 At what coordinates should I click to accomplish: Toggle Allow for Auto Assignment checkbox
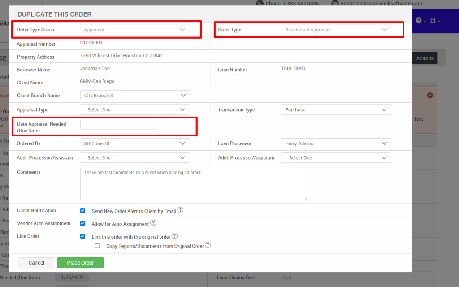coord(82,223)
